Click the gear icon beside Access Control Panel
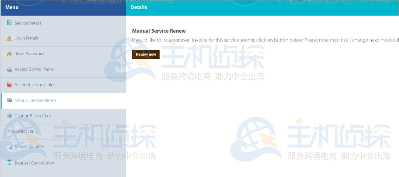Image resolution: width=399 pixels, height=177 pixels. point(10,70)
